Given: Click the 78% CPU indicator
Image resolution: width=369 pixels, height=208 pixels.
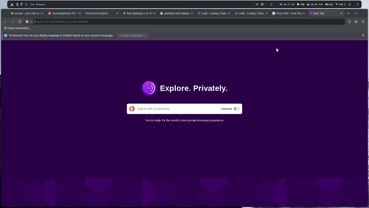Looking at the screenshot, I should click(x=300, y=4).
